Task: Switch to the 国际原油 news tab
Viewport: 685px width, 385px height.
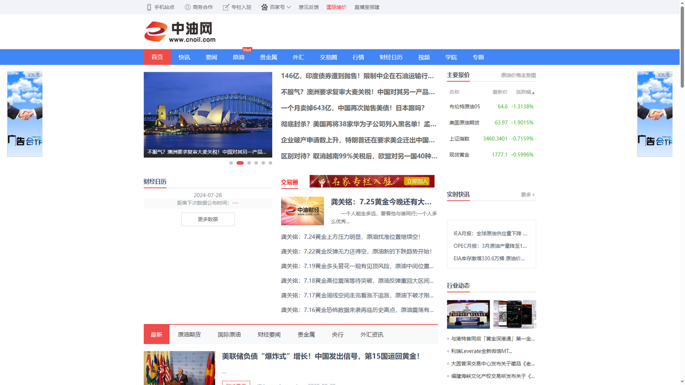Action: tap(229, 335)
